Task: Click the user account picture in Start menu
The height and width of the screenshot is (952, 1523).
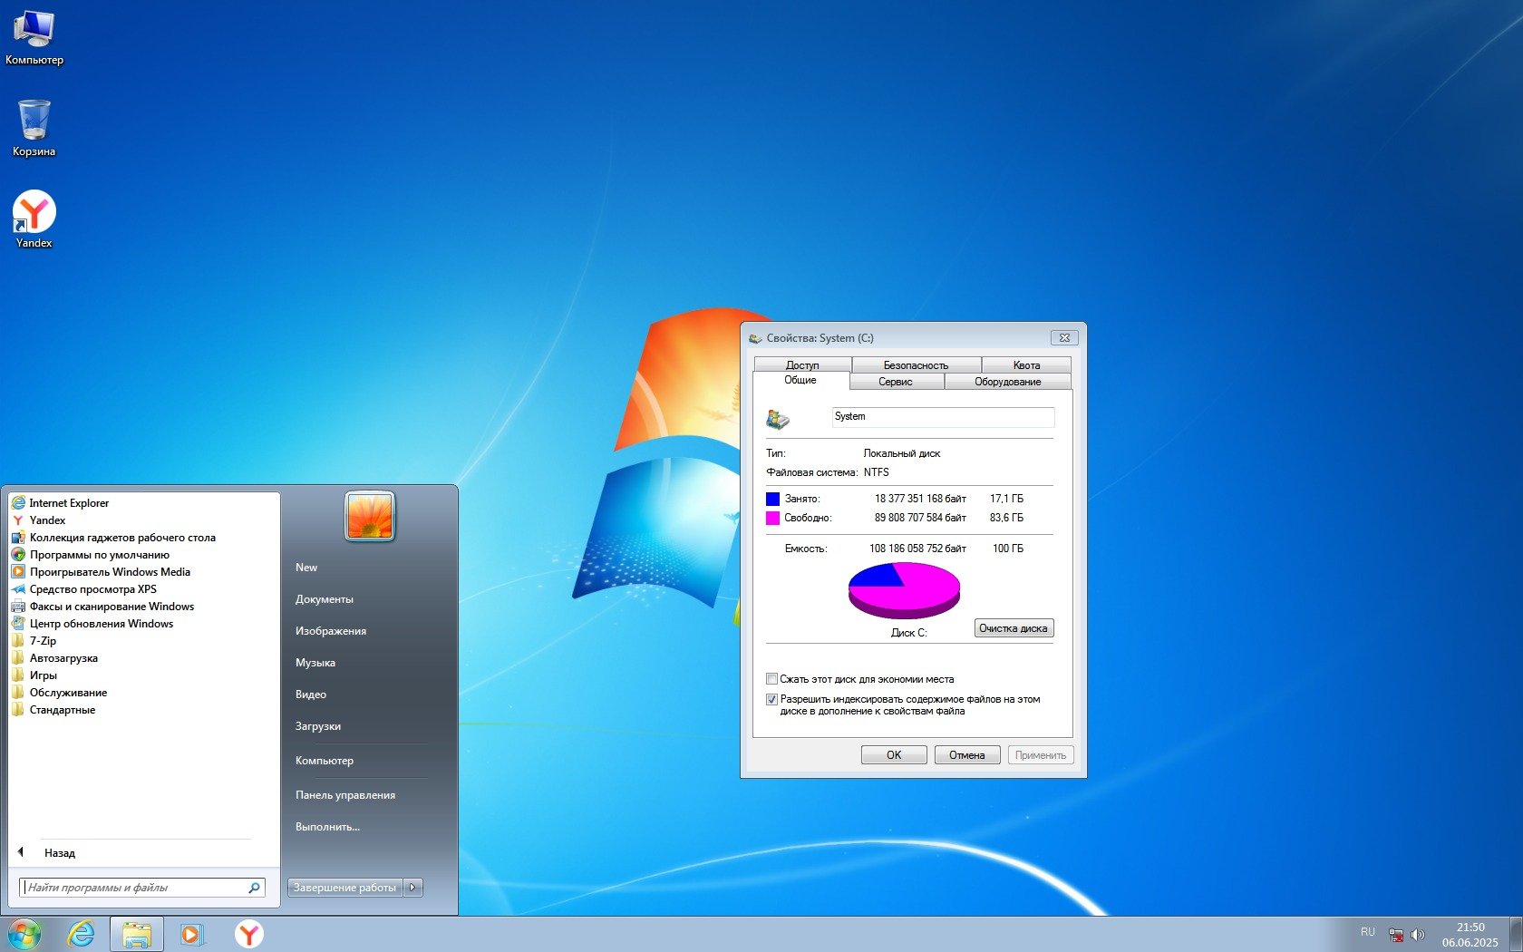Action: point(370,516)
